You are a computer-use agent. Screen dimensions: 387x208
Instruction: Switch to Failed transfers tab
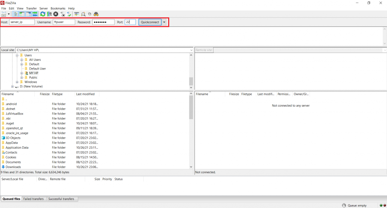(x=34, y=199)
